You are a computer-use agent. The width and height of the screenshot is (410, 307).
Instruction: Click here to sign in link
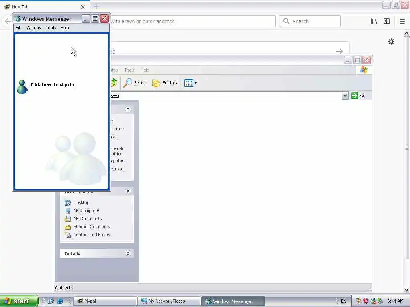[52, 85]
